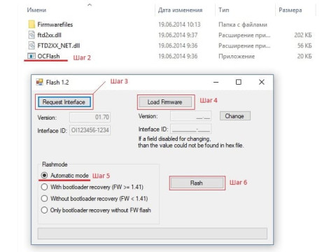Select the ftd2xx.dll file name
This screenshot has width=336, height=252.
tap(49, 35)
